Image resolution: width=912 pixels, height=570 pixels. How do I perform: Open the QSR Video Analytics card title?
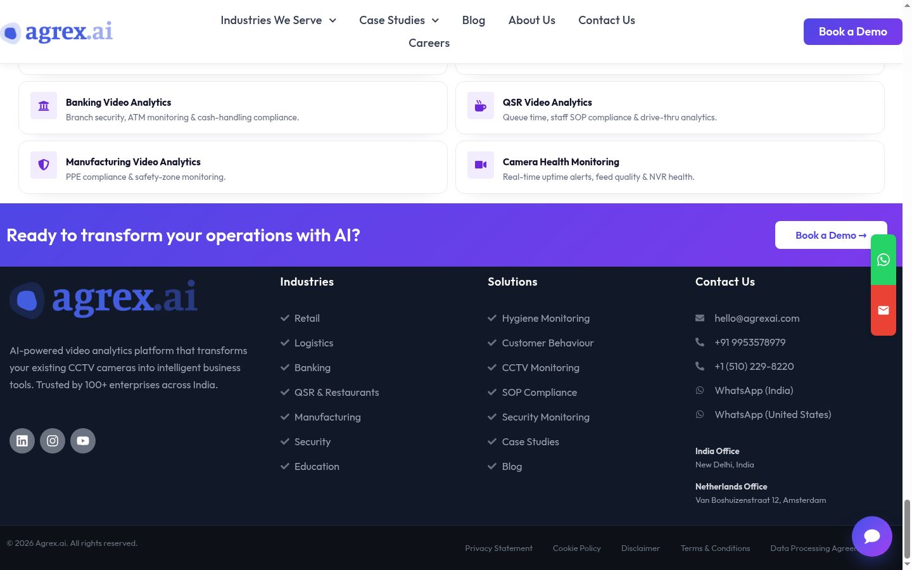(547, 103)
